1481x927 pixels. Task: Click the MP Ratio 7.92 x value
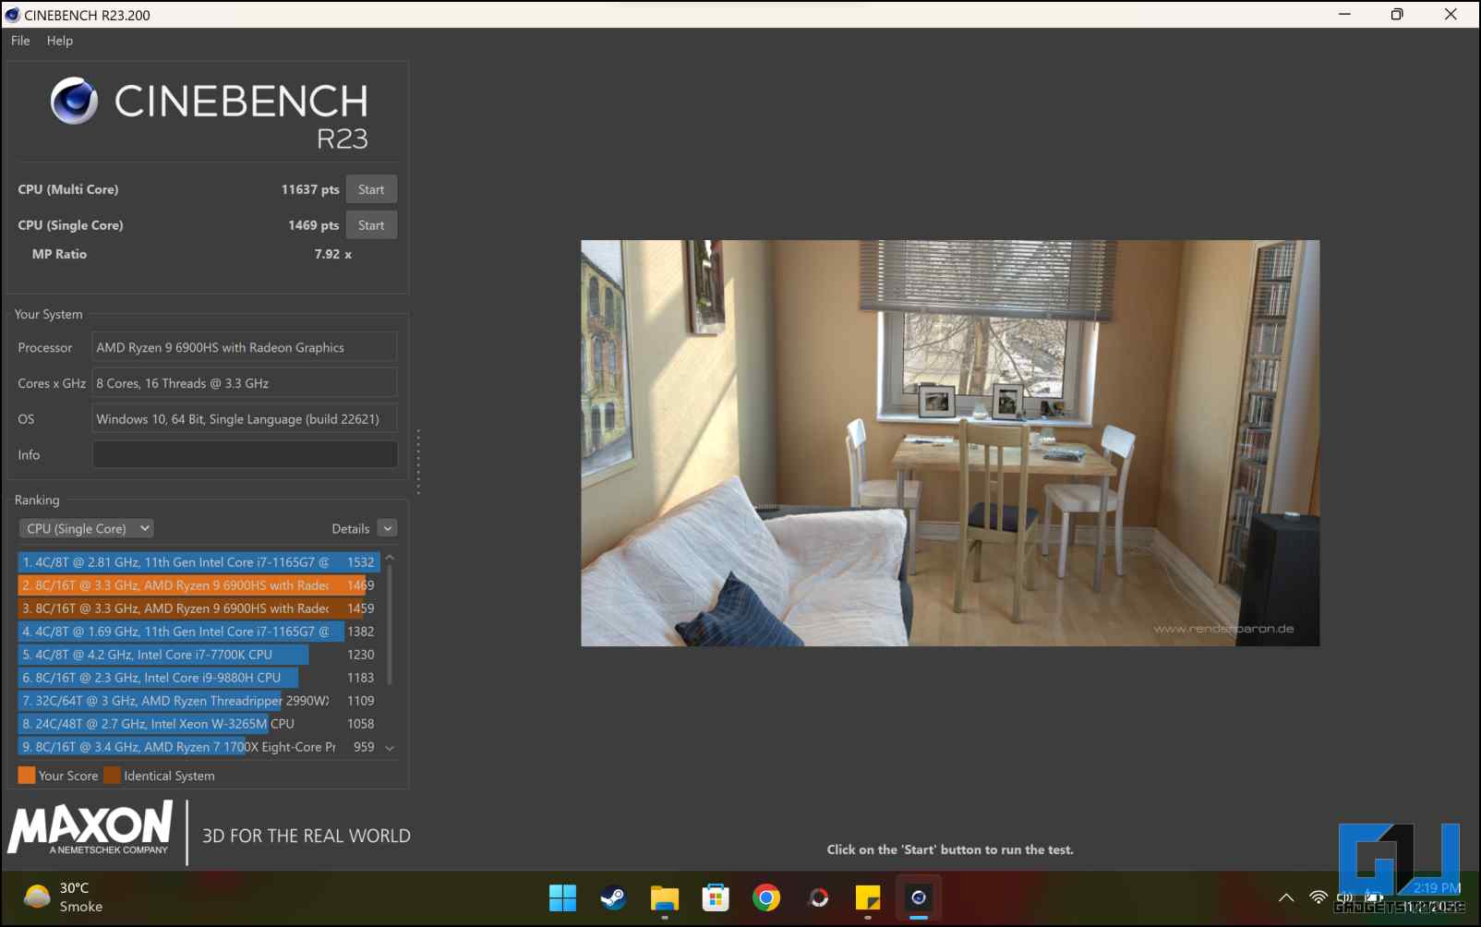(332, 254)
